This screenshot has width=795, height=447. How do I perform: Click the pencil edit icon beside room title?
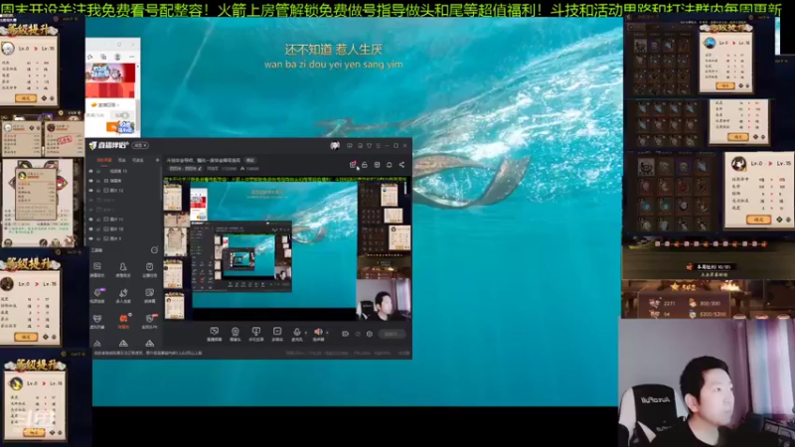point(200,169)
